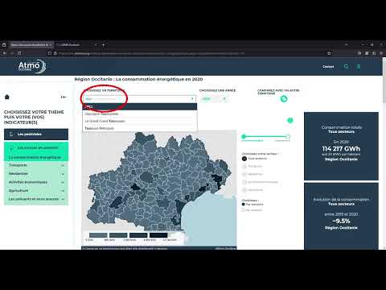Click the green info circle above slider
The image size is (386, 290).
(x=290, y=121)
